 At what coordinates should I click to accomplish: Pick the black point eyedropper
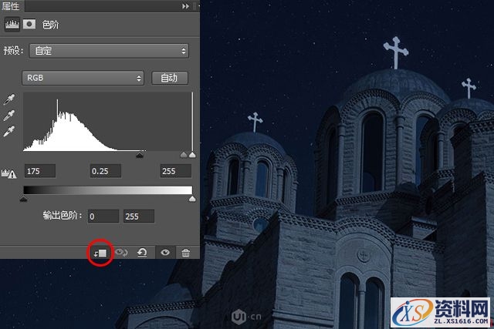(10, 100)
